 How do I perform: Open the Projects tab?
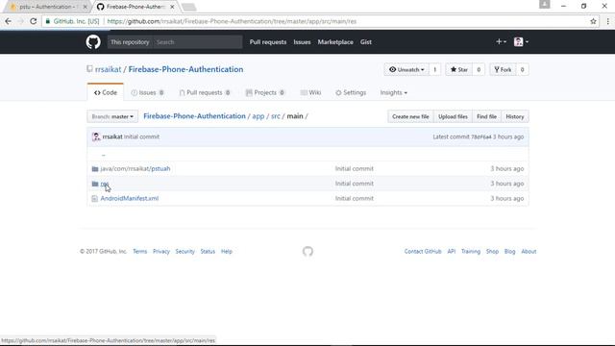pyautogui.click(x=265, y=92)
